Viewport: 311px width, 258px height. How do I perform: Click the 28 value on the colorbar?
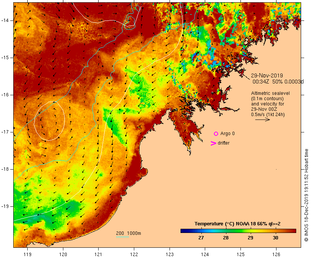[x=226, y=238]
